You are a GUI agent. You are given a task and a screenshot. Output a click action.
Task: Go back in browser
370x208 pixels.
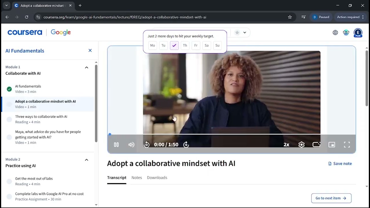(7, 17)
